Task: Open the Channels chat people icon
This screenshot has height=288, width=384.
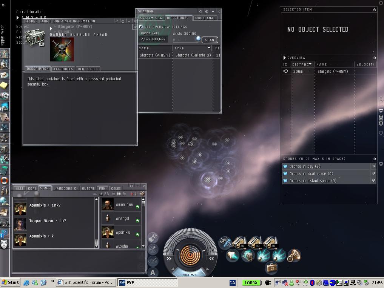Action: point(5,191)
